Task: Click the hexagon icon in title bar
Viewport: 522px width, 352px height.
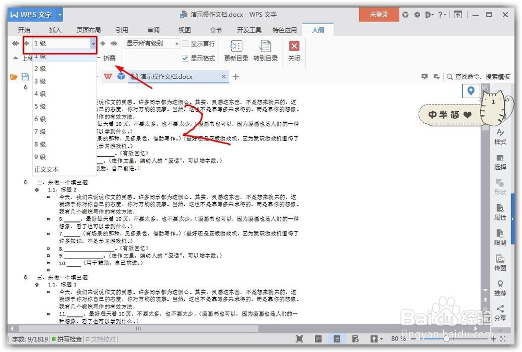Action: 417,15
